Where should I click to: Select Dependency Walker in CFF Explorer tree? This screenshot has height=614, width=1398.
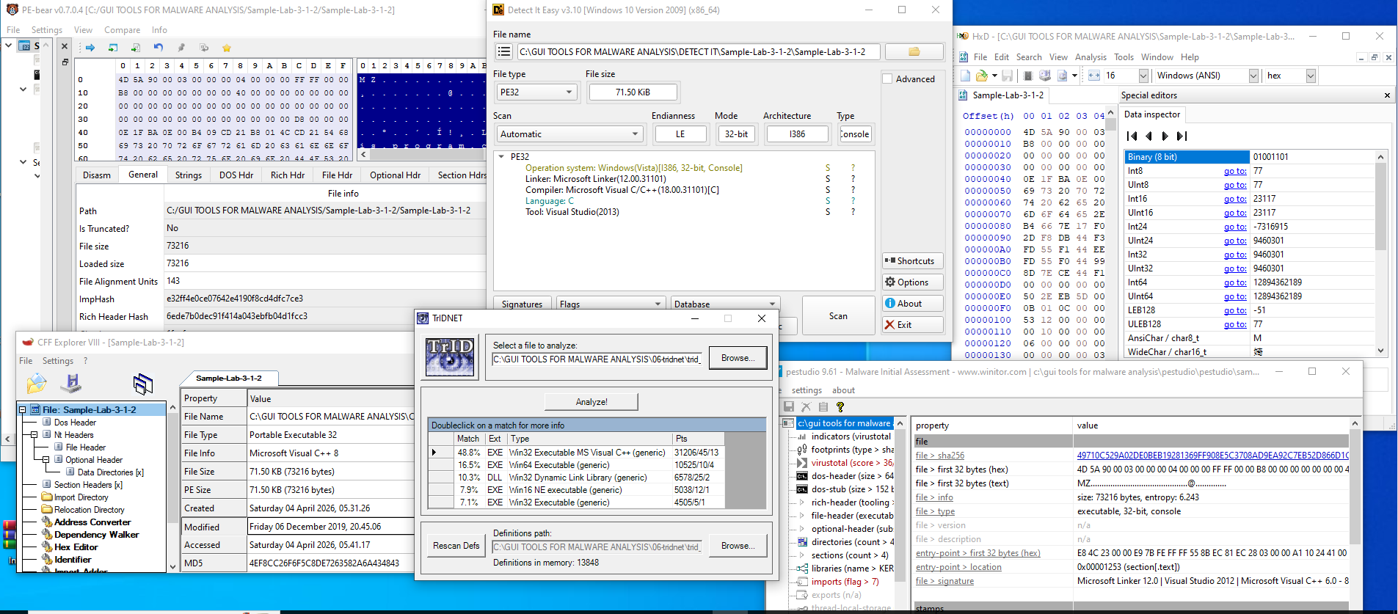point(96,535)
